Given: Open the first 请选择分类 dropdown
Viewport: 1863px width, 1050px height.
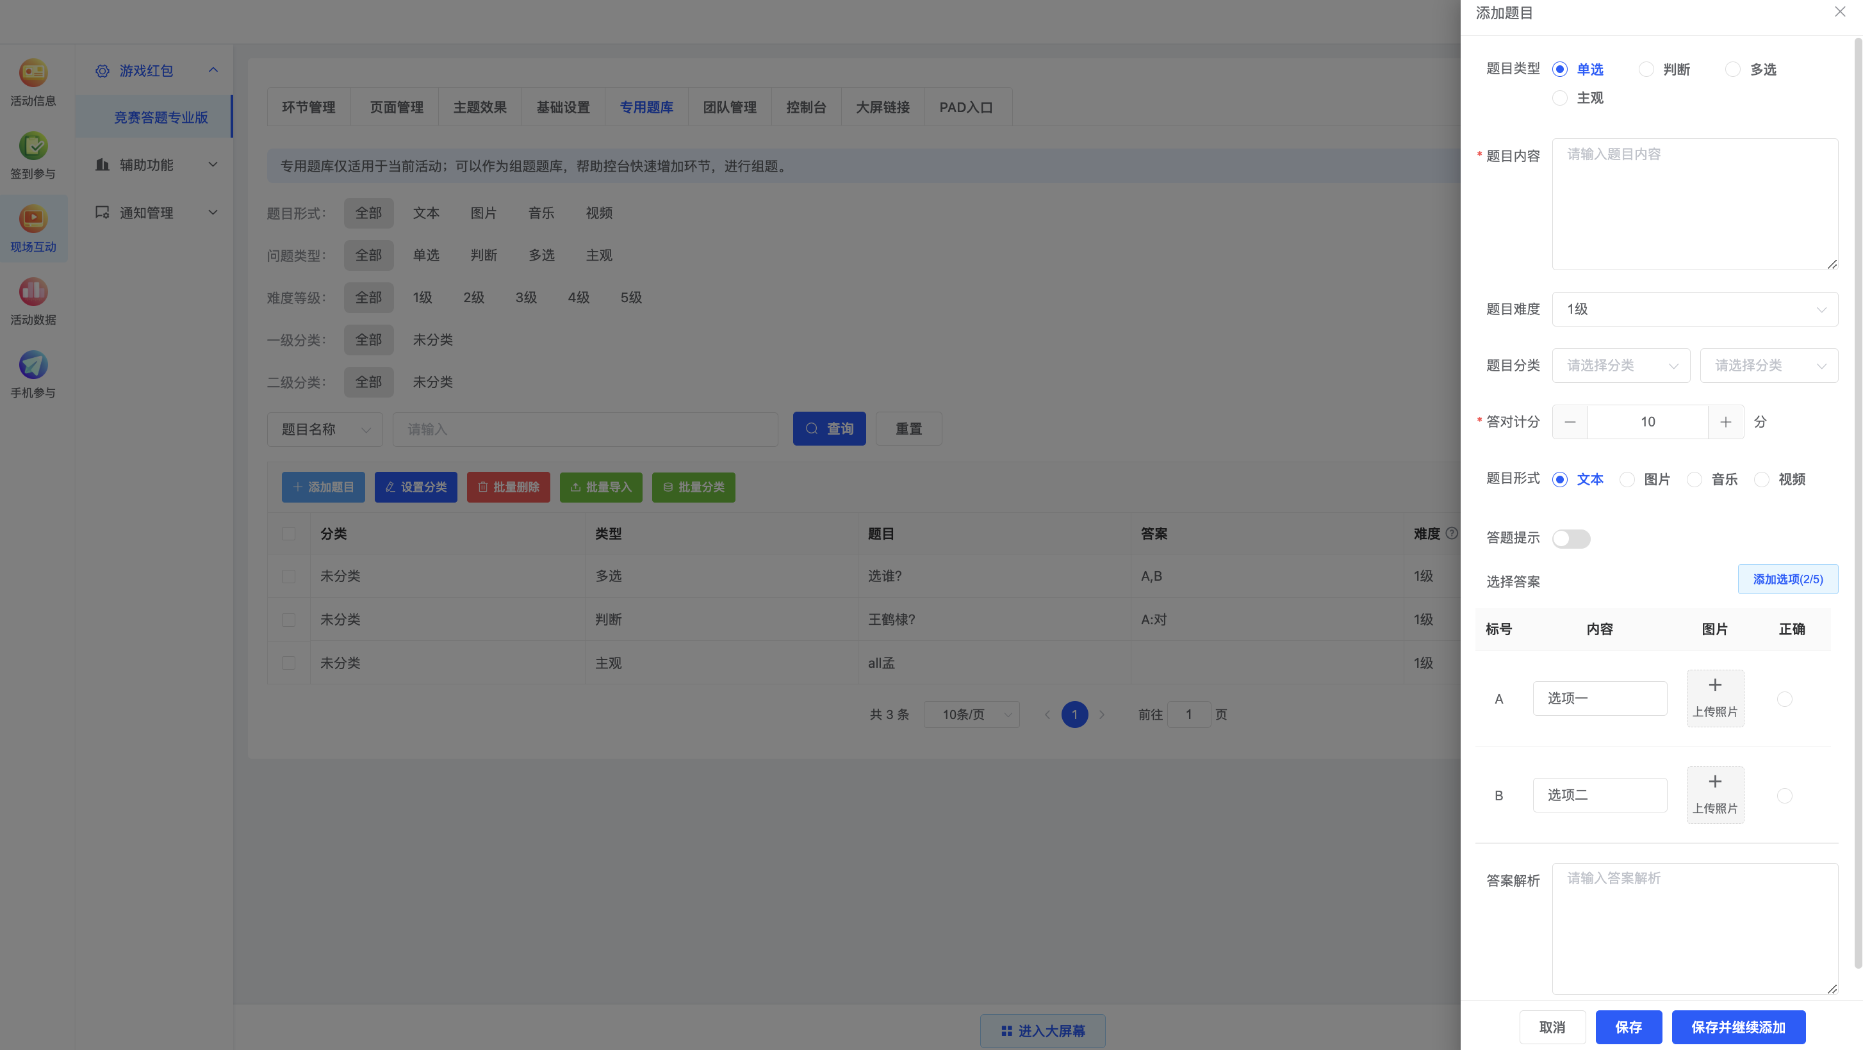Looking at the screenshot, I should [x=1620, y=366].
